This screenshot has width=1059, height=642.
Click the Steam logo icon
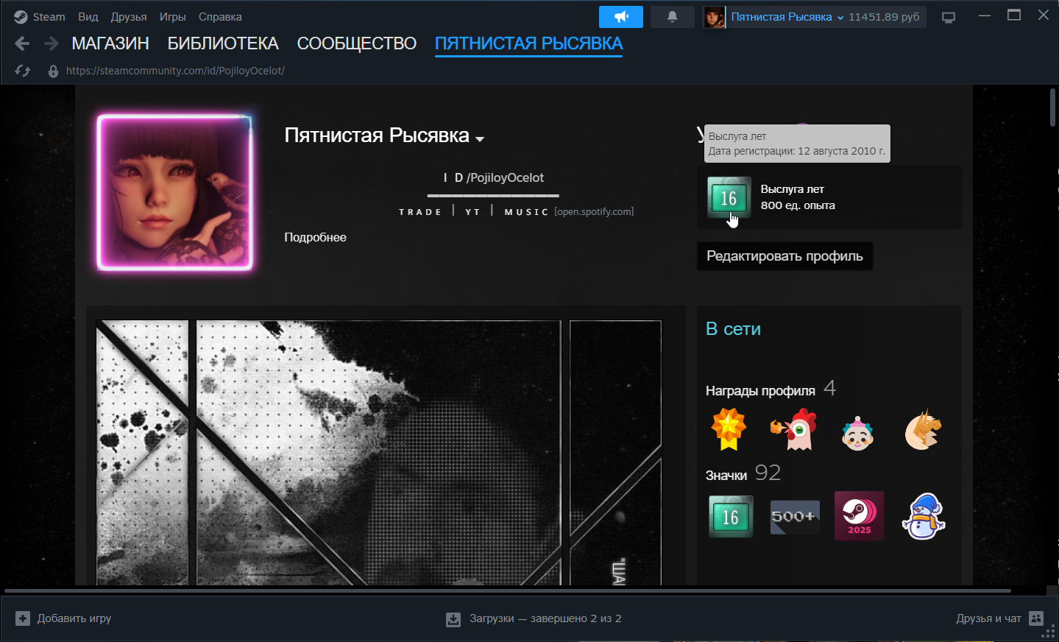click(x=21, y=17)
